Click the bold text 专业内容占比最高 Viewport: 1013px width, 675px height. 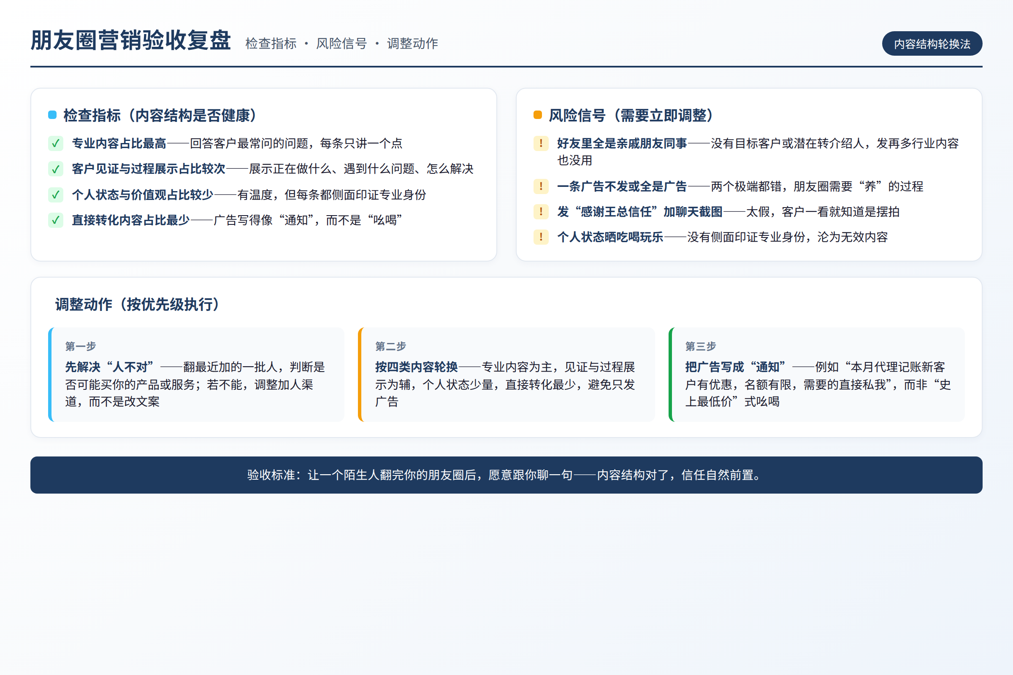[119, 143]
